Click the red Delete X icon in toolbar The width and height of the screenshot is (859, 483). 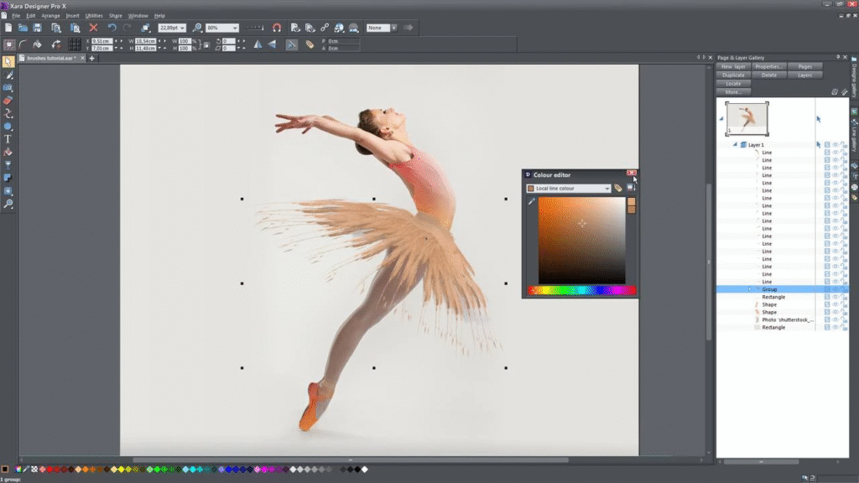[93, 28]
